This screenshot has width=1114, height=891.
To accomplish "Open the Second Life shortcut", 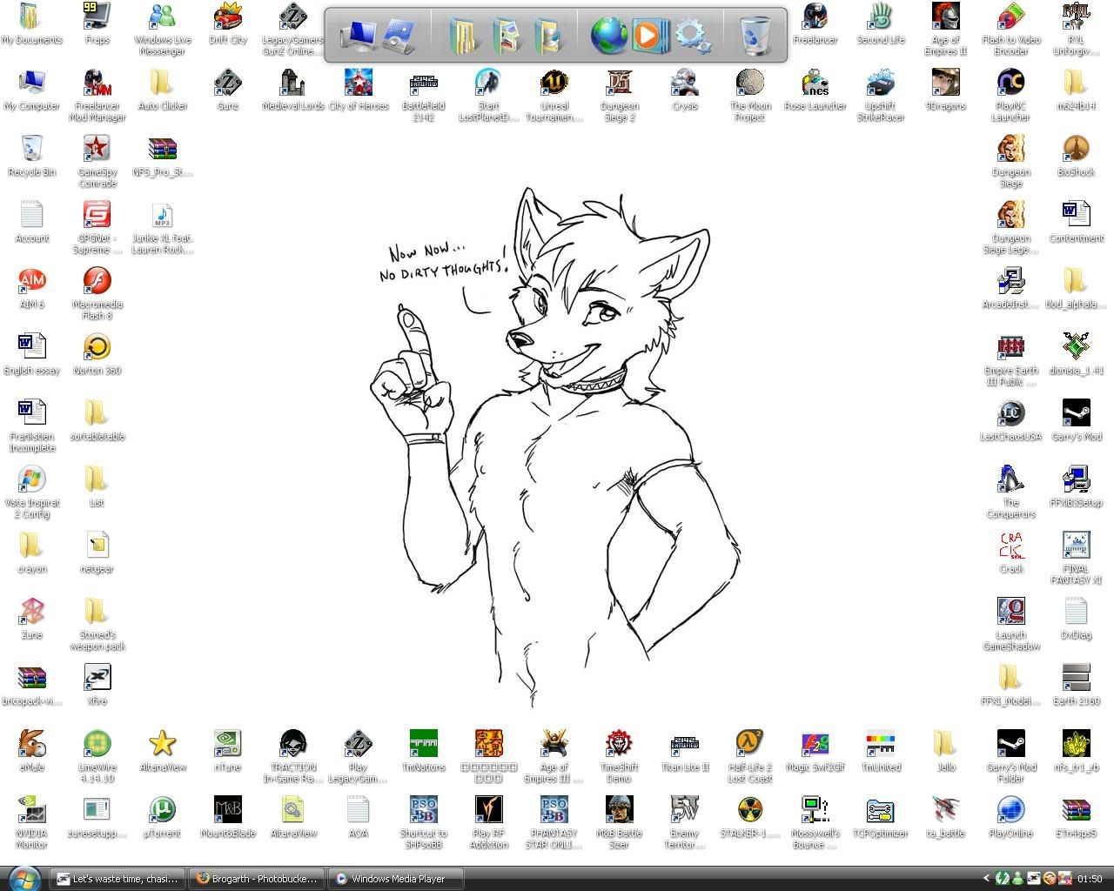I will [880, 17].
